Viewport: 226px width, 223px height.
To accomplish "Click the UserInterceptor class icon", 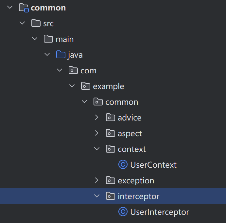I will 123,212.
